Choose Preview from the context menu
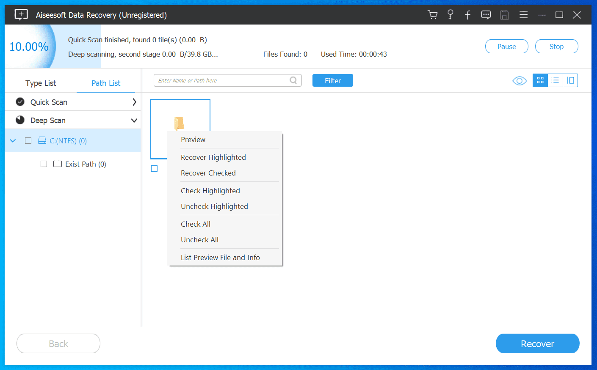 tap(225, 140)
